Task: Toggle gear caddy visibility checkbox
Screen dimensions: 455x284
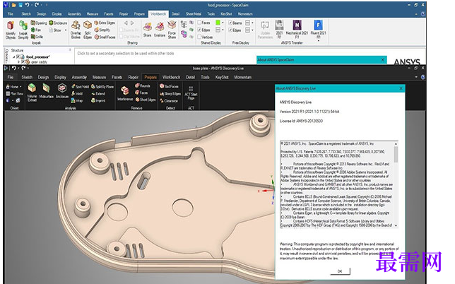Action: (x=23, y=61)
